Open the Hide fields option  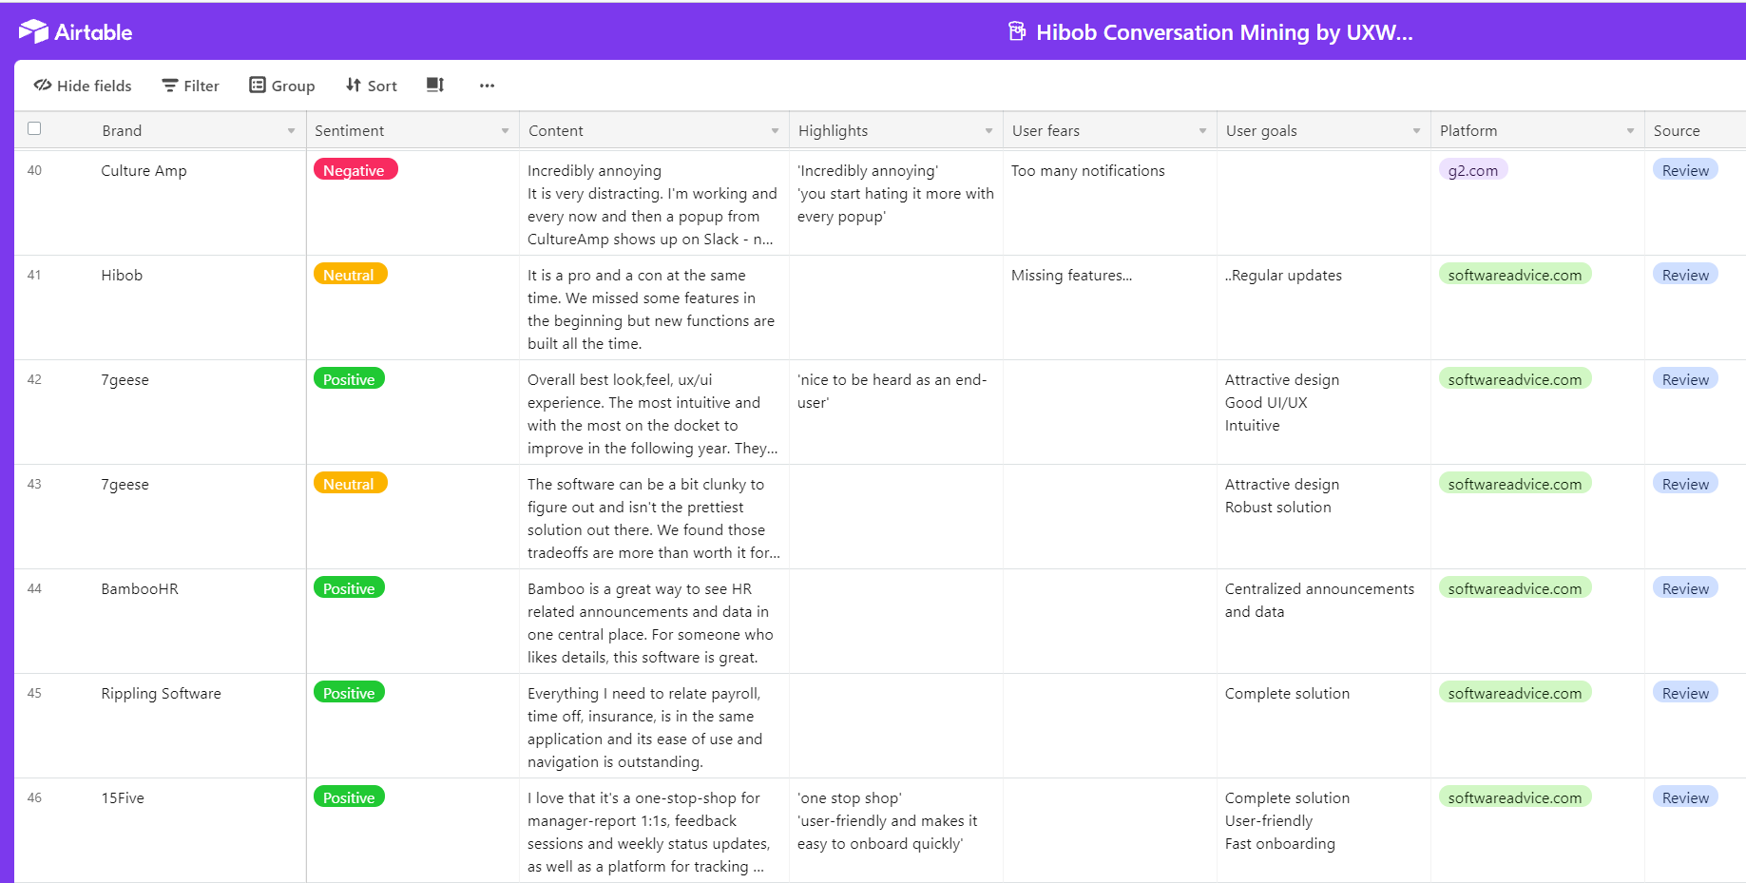pyautogui.click(x=83, y=86)
